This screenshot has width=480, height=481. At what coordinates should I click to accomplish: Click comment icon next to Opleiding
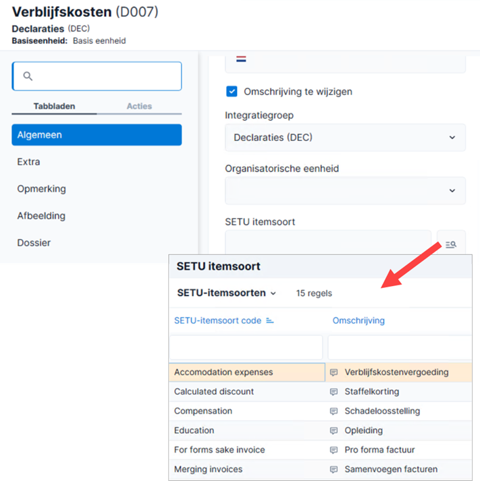334,430
